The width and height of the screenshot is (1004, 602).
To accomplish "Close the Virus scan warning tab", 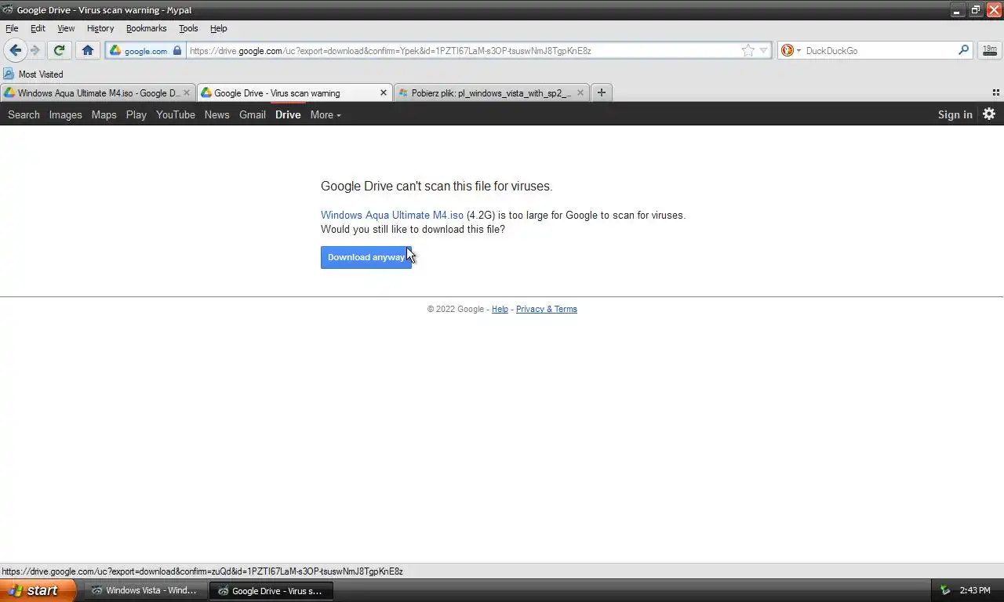I will 384,92.
